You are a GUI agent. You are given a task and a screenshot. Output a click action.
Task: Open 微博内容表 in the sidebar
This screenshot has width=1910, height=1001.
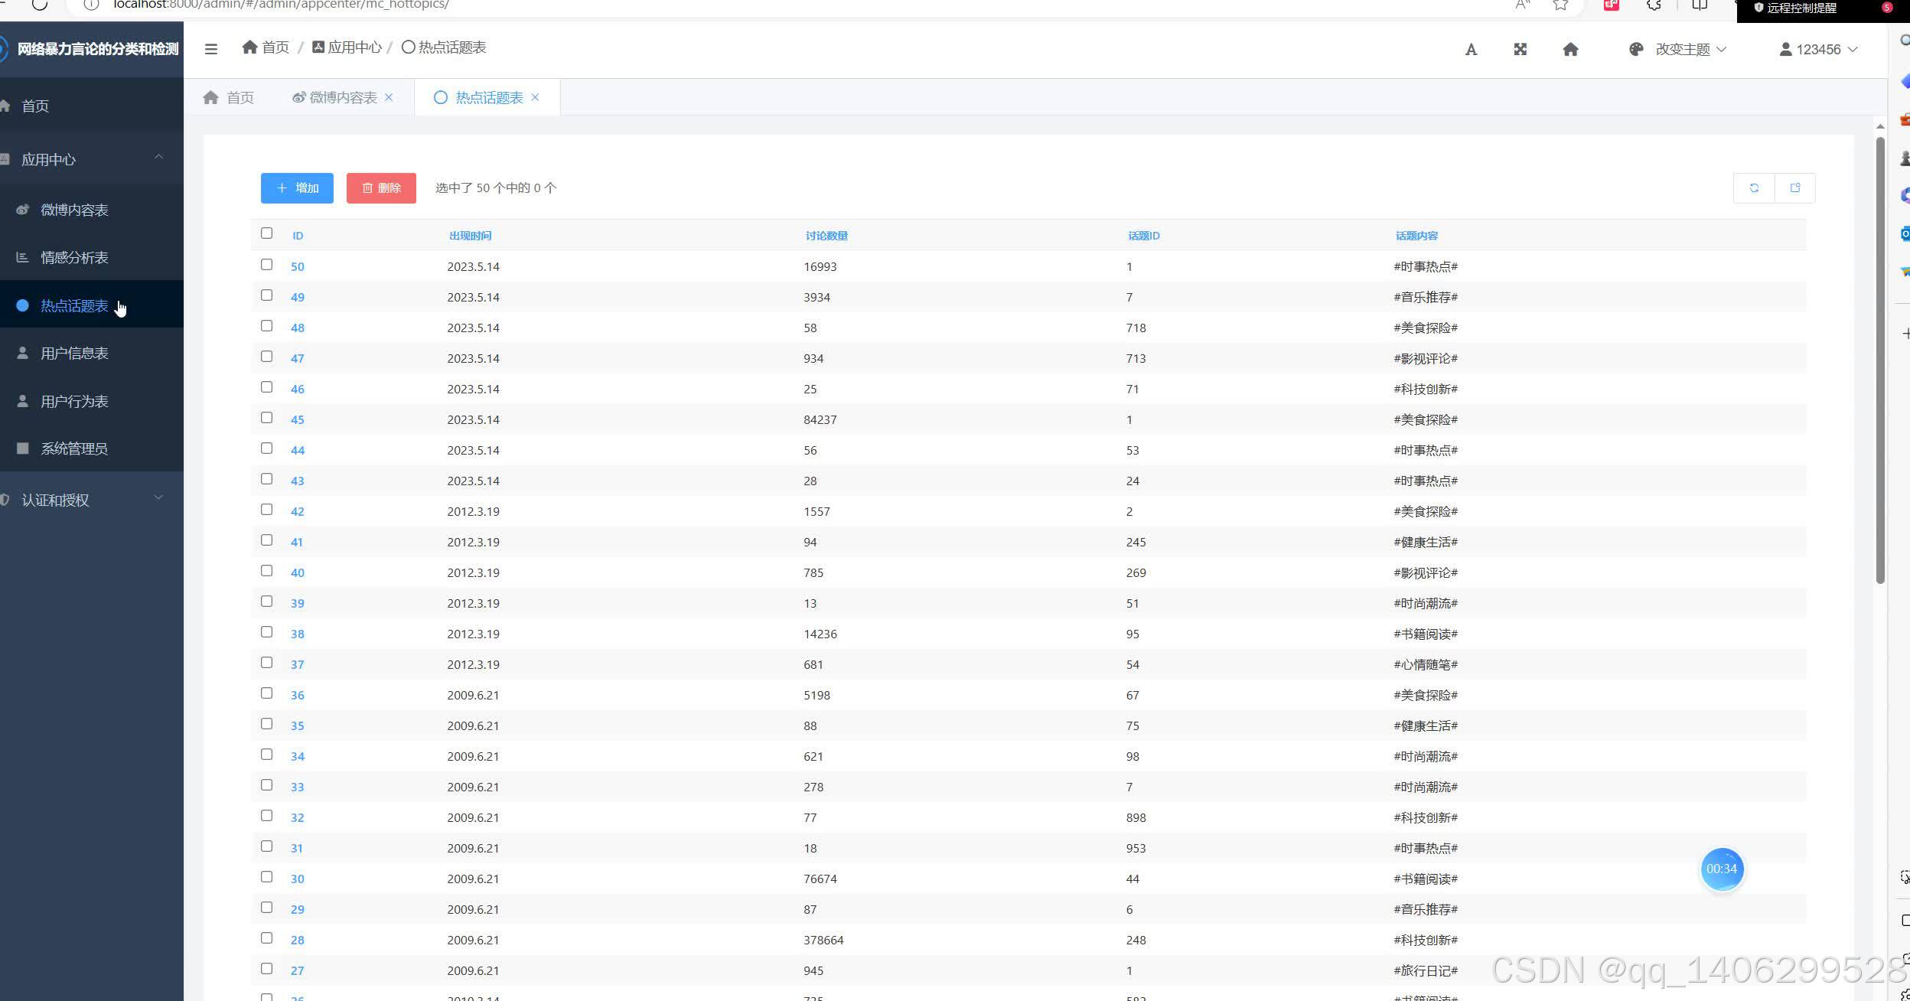click(x=92, y=210)
